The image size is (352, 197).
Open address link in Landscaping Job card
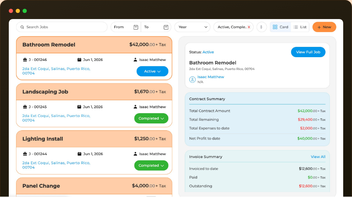[x=56, y=118]
